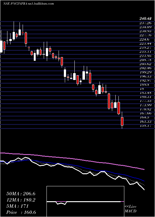Image resolution: width=155 pixels, height=217 pixels.
Task: Pick the 211.95 price axis value
Action: pos(145,56)
